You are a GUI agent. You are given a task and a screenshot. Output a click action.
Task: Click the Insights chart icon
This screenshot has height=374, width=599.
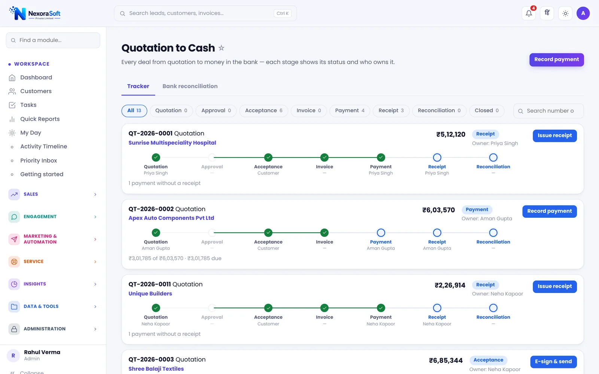coord(14,284)
